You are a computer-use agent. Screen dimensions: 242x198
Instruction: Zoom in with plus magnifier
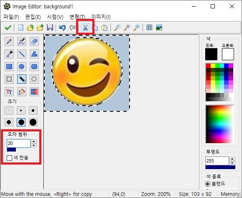(x=137, y=28)
